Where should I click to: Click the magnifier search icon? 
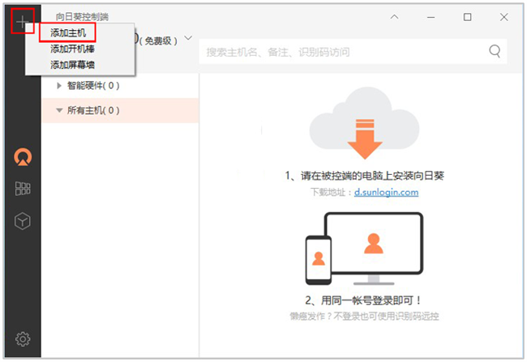pyautogui.click(x=495, y=52)
